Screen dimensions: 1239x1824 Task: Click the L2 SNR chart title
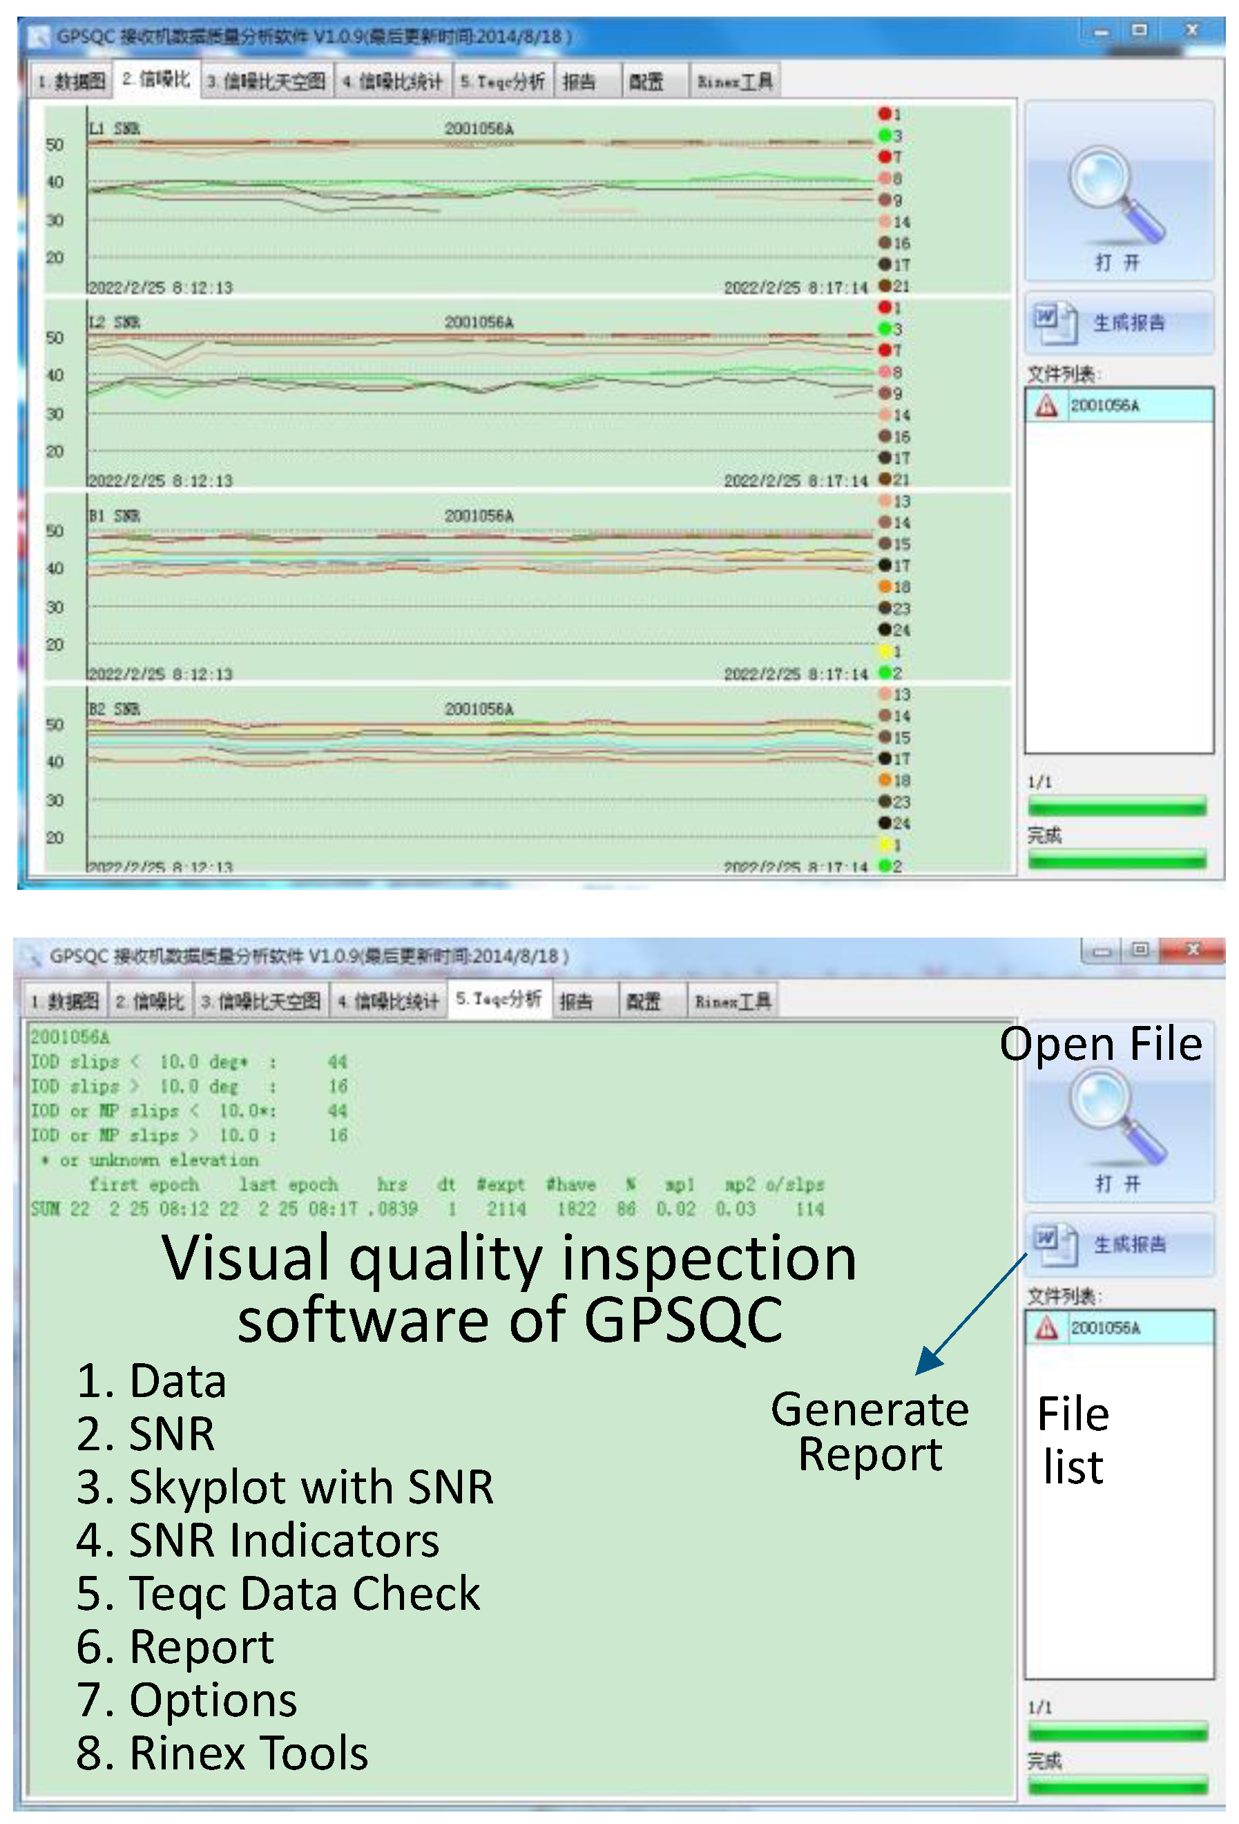pos(115,322)
